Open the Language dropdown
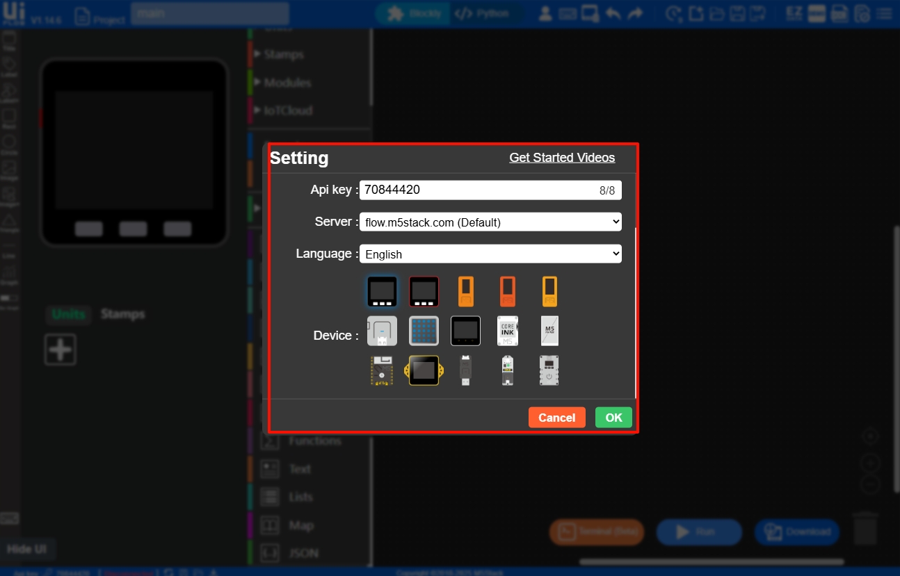 click(490, 254)
